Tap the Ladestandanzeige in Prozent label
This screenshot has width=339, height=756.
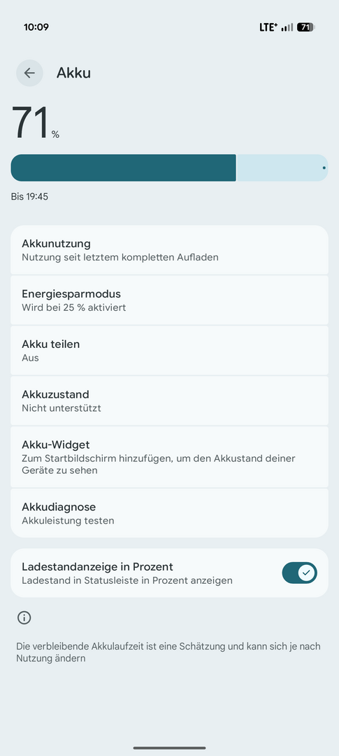tap(97, 566)
